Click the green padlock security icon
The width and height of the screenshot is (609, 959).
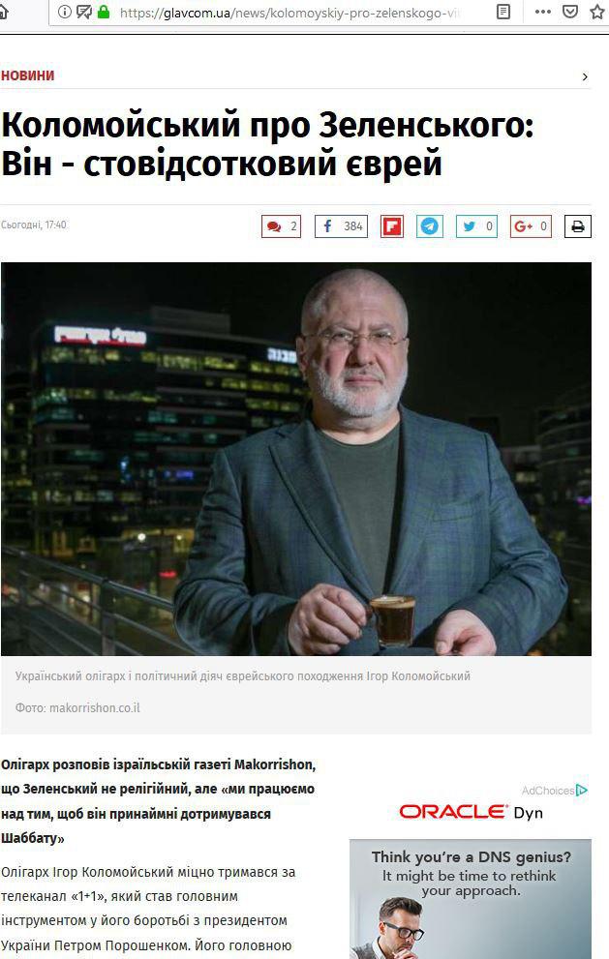(104, 12)
